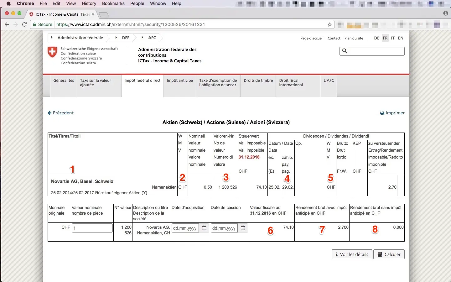Bookmark page with the star icon
Image resolution: width=451 pixels, height=282 pixels.
330,24
